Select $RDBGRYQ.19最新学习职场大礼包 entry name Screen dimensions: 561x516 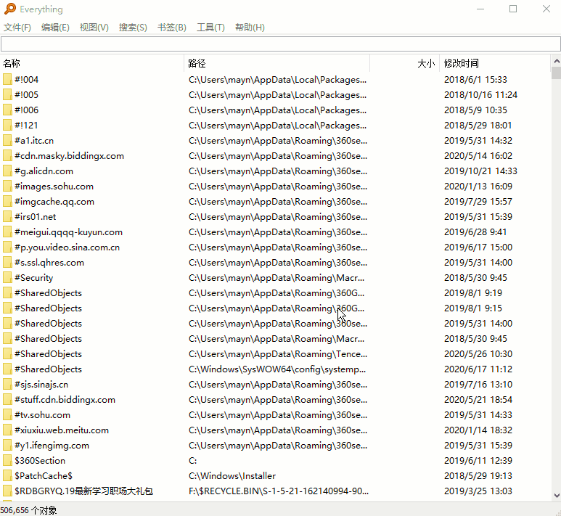(83, 491)
